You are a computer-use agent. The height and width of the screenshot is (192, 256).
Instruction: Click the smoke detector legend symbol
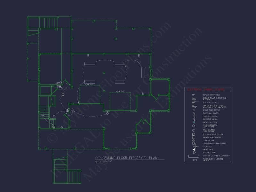pos(194,122)
